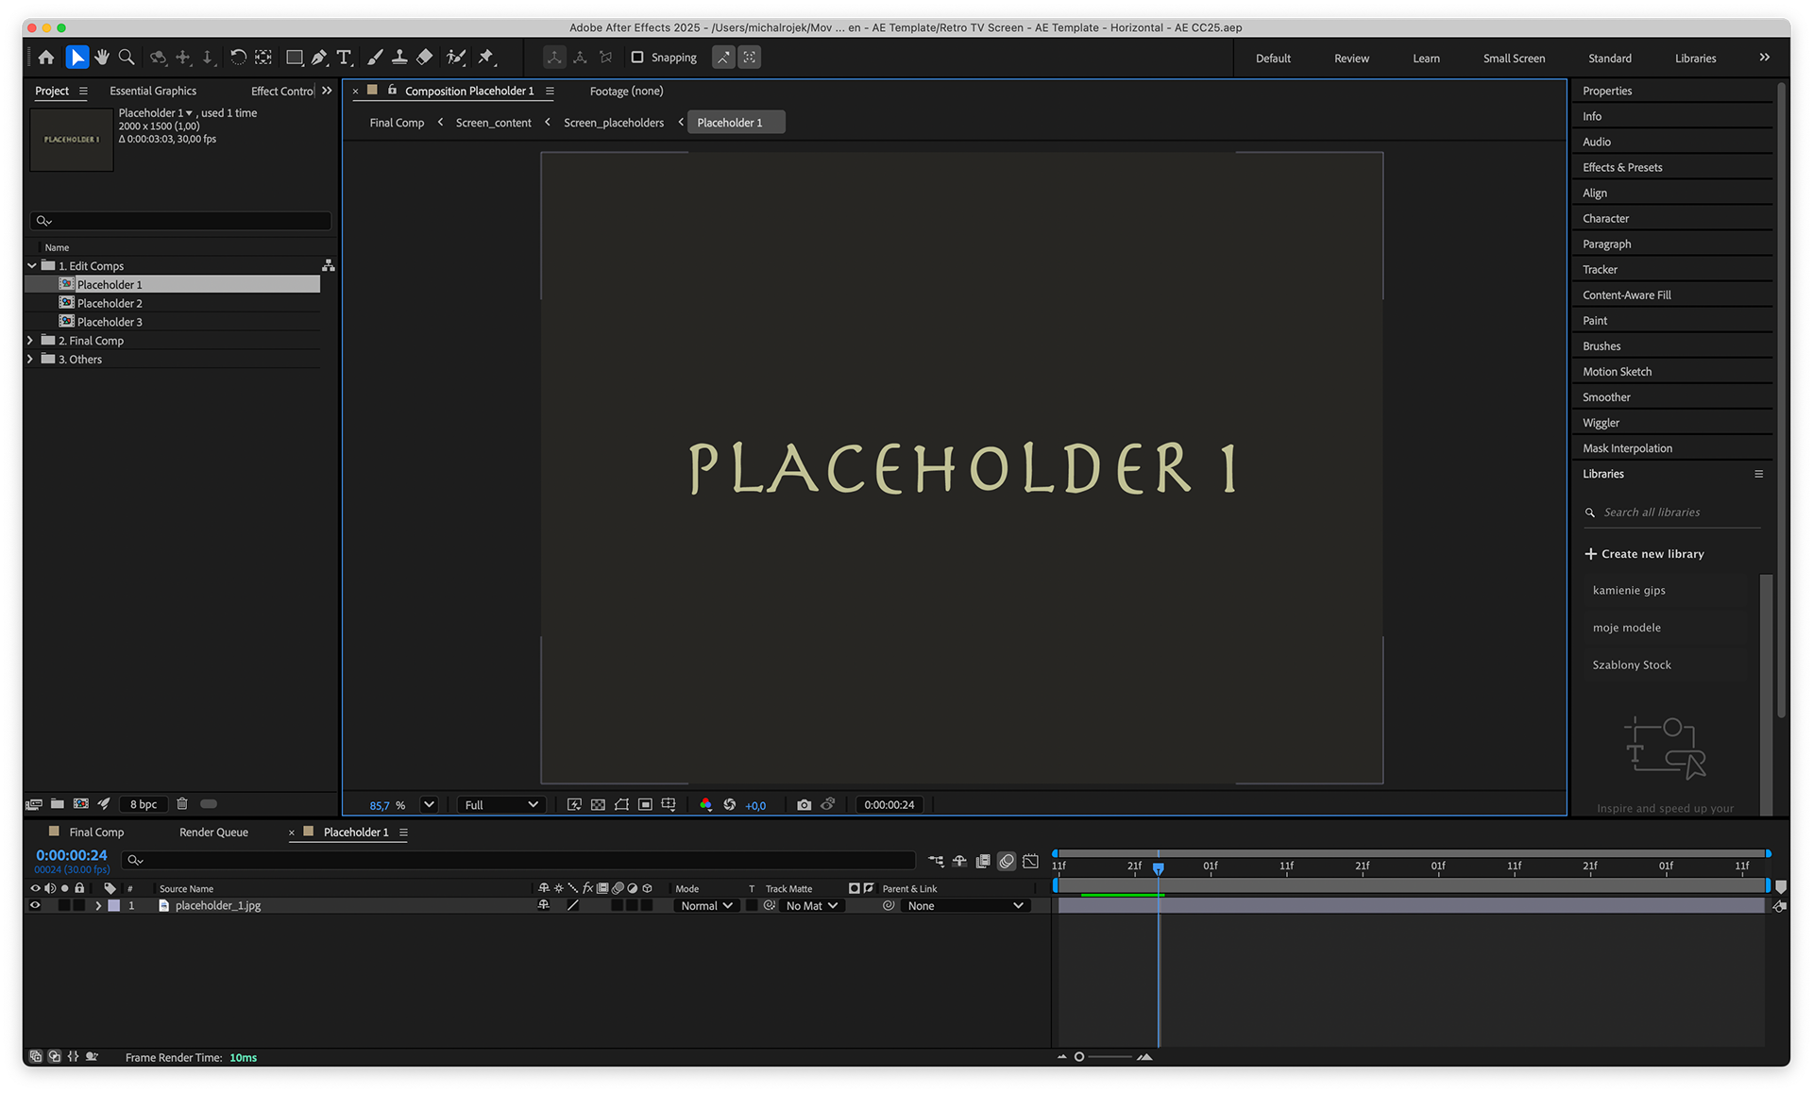
Task: Switch to the Render Queue tab
Action: click(213, 832)
